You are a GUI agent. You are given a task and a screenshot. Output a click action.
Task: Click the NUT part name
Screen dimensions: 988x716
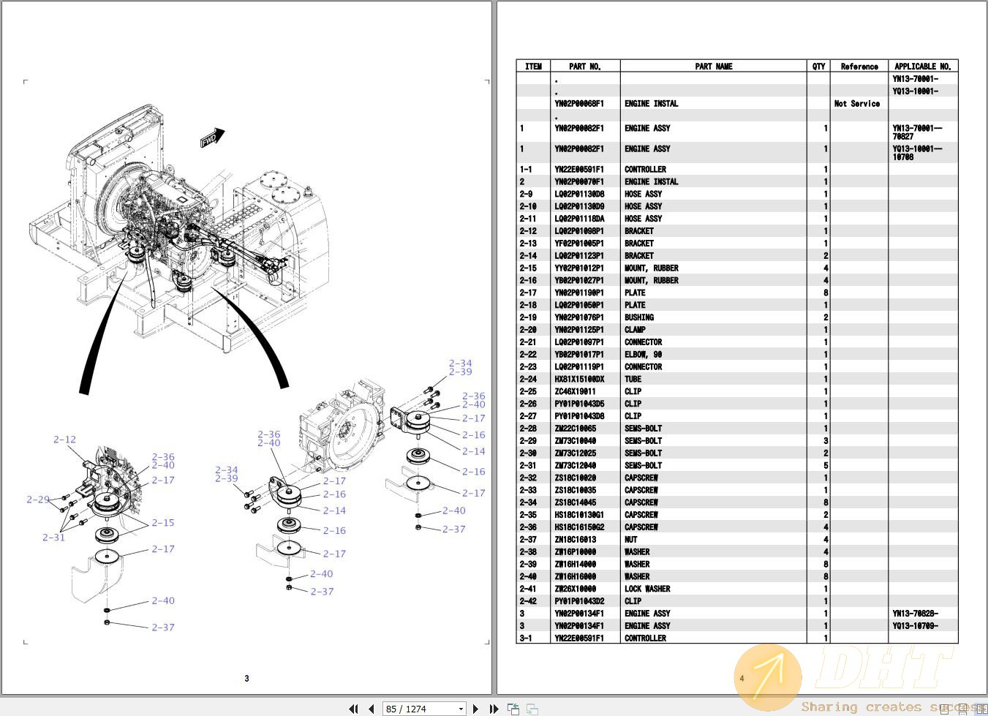(x=631, y=540)
